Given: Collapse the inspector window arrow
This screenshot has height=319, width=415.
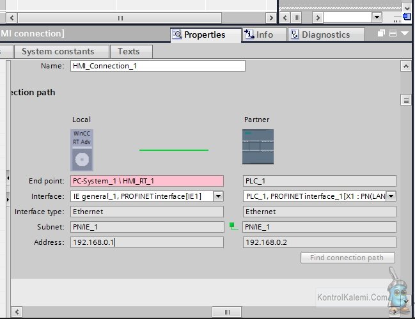Looking at the screenshot, I should 405,33.
